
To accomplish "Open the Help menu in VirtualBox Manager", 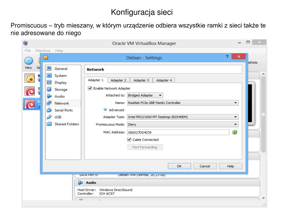I will (59, 50).
